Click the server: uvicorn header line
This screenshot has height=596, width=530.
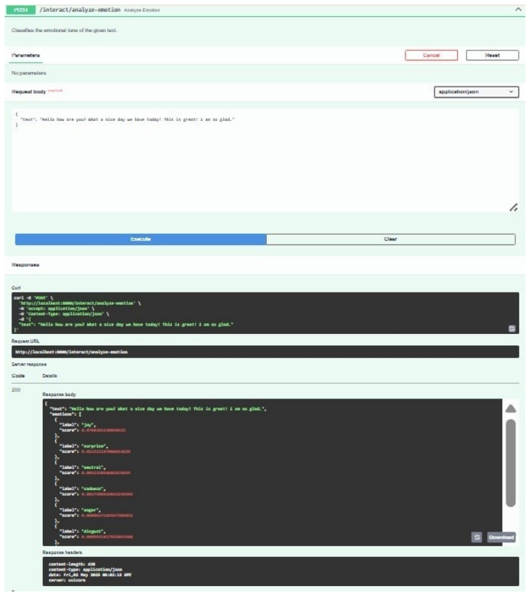point(67,580)
